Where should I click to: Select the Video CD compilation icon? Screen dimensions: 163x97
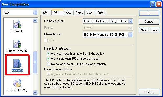17,24
